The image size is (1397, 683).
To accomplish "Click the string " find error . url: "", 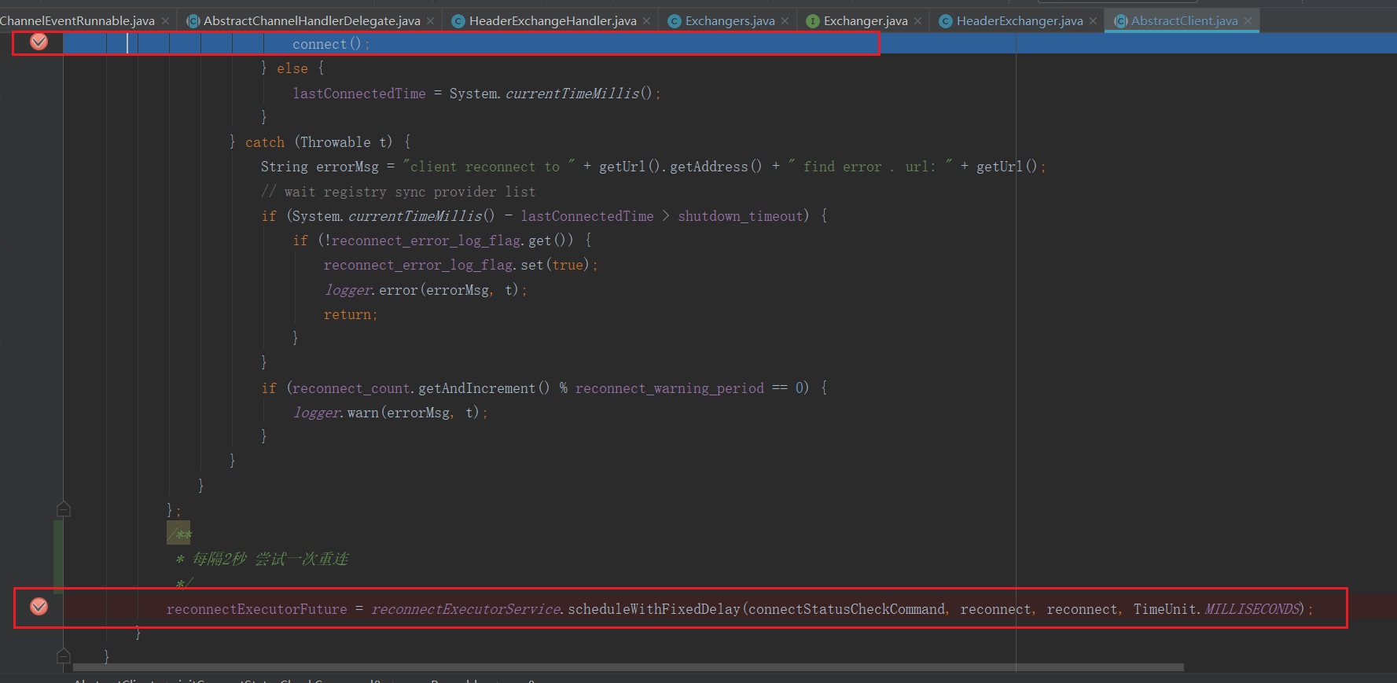I will (870, 167).
